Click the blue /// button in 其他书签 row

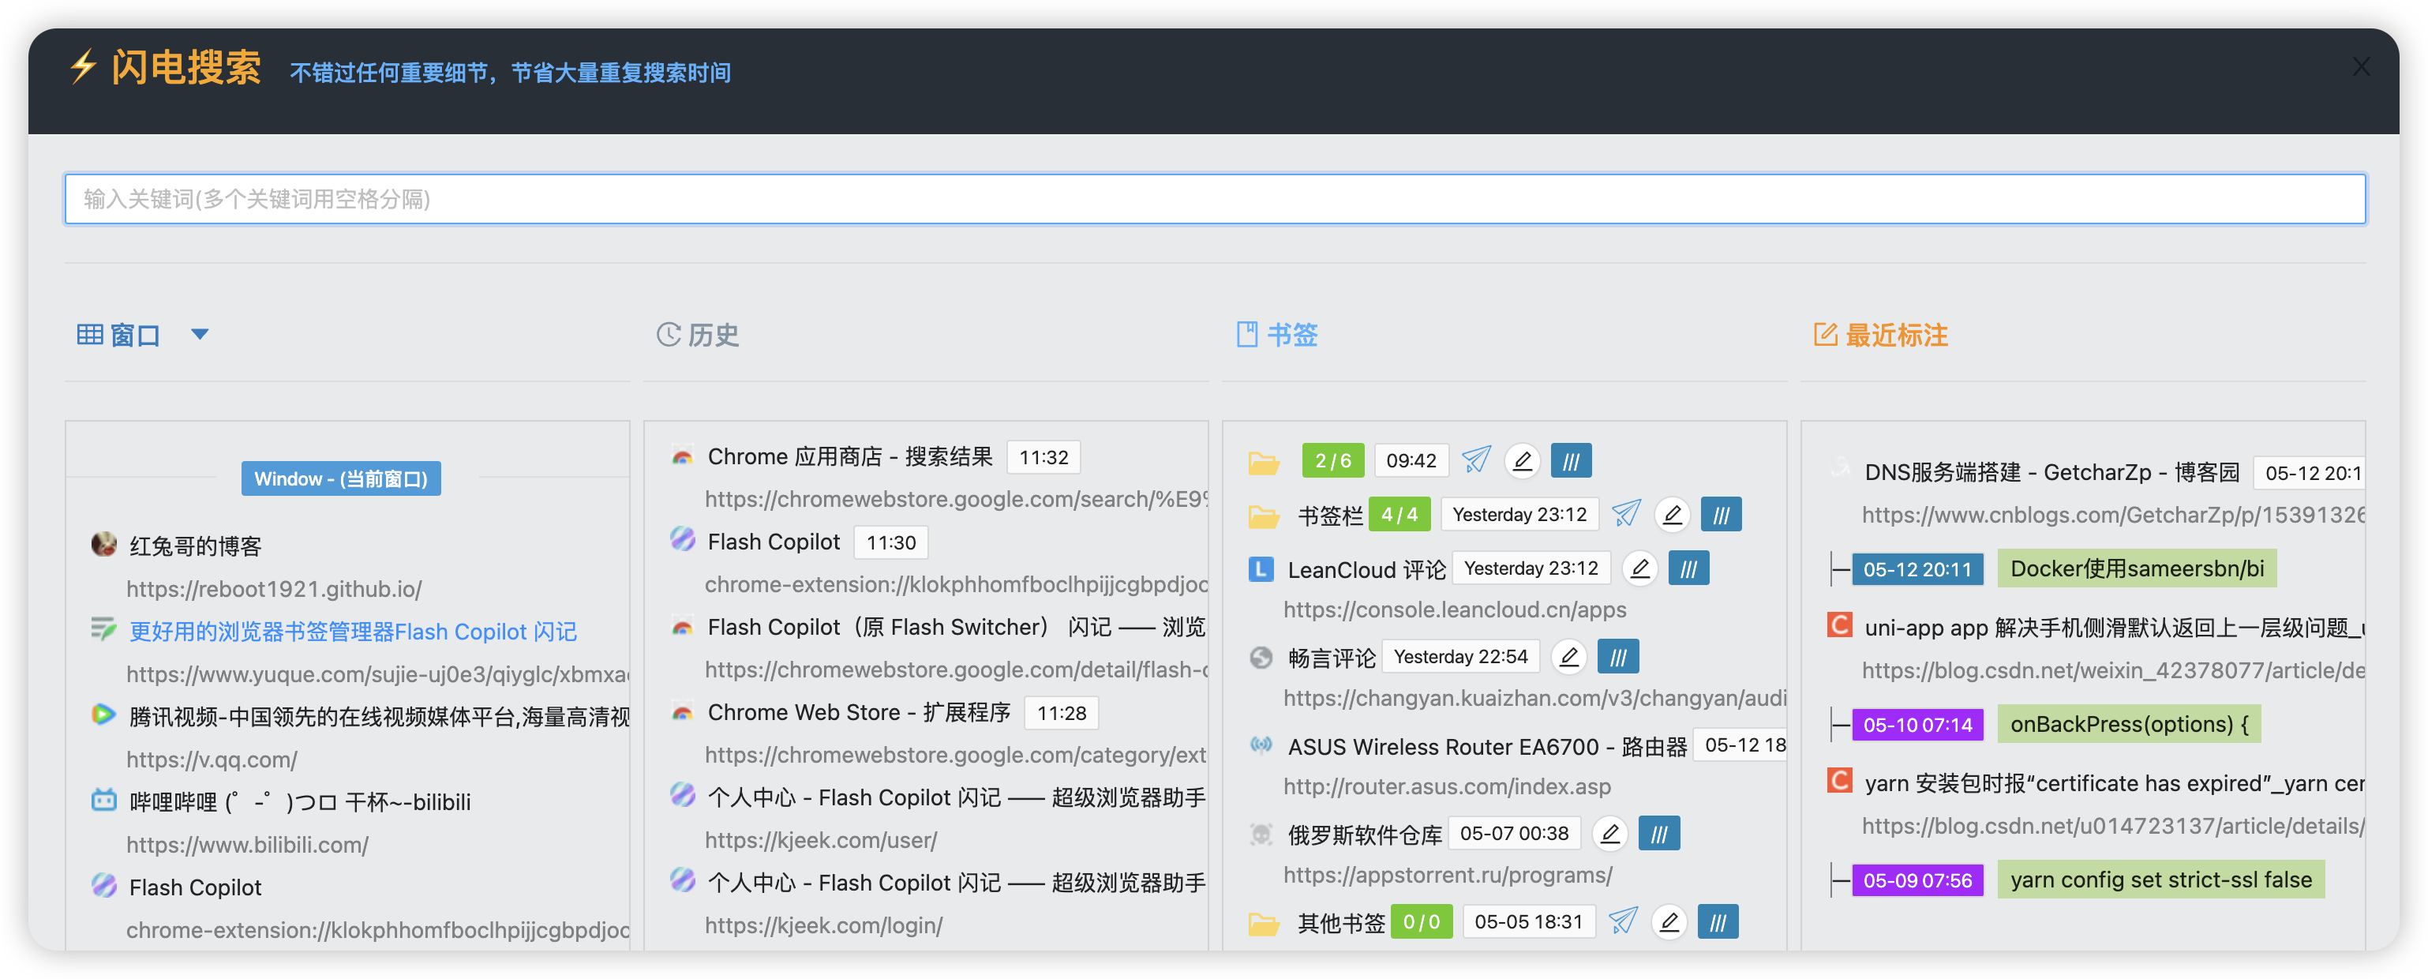tap(1718, 921)
